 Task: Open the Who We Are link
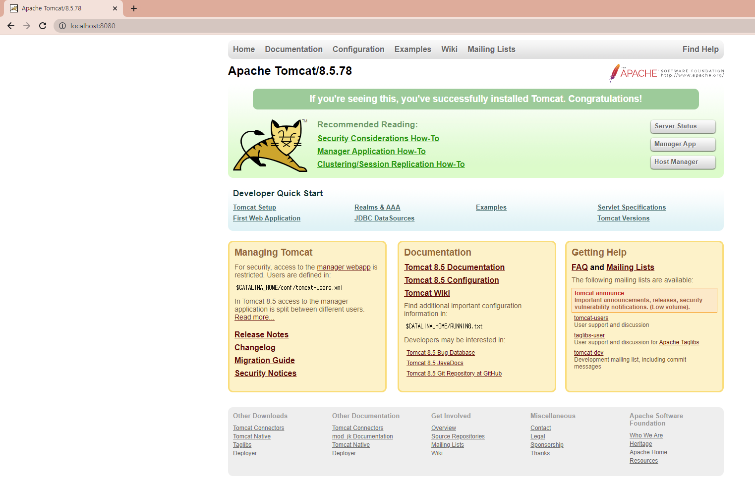coord(646,435)
